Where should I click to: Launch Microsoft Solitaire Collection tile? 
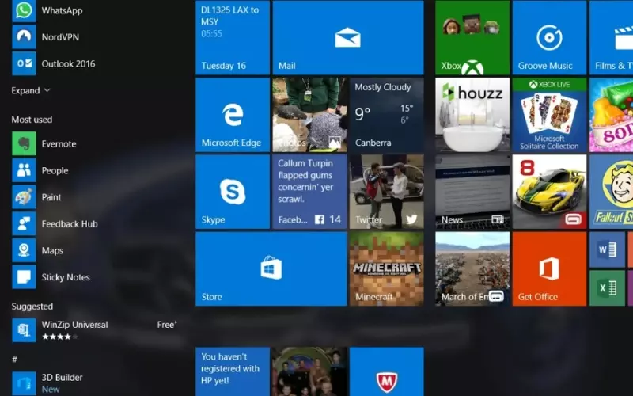(549, 115)
